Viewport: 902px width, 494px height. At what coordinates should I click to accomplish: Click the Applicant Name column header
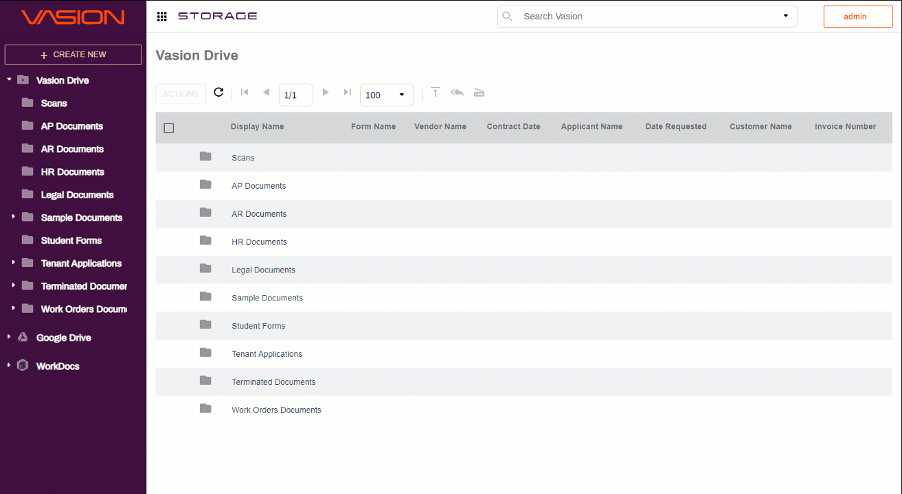591,127
